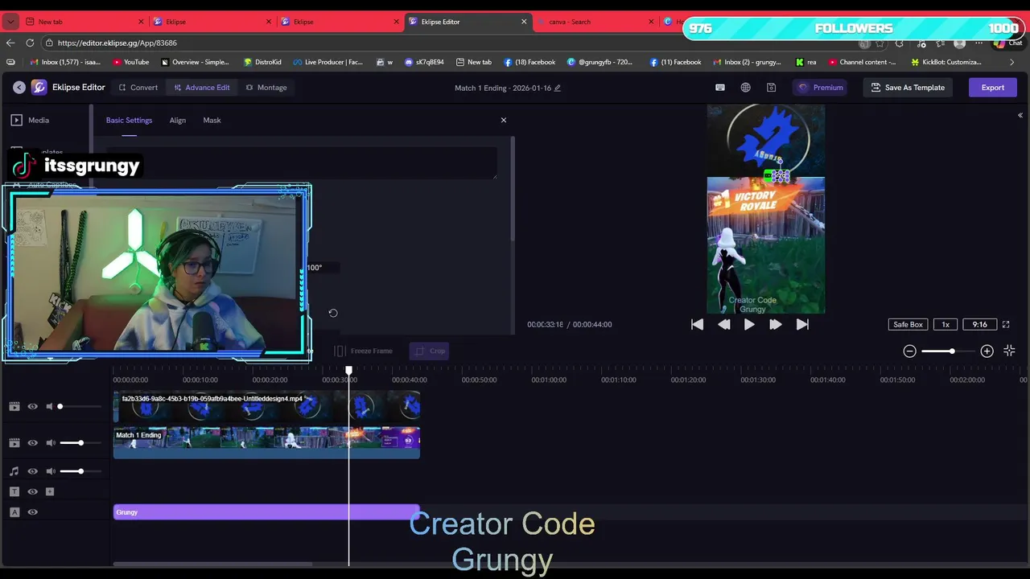Click the timeline zoom slider
1030x579 pixels.
tap(947, 351)
